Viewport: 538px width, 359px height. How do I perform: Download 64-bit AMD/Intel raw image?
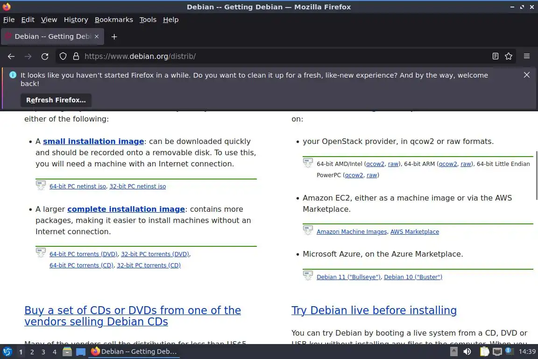pos(393,164)
